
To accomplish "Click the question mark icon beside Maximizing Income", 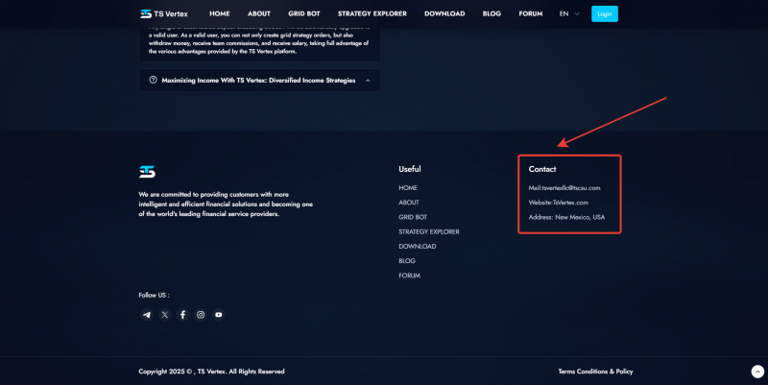I will [153, 80].
